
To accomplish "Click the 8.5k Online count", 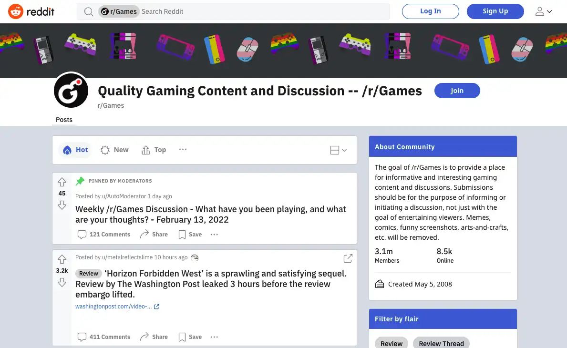I will pos(445,255).
